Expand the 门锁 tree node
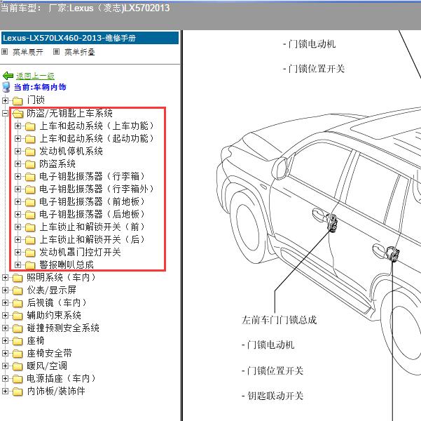The image size is (421, 421). [5, 100]
